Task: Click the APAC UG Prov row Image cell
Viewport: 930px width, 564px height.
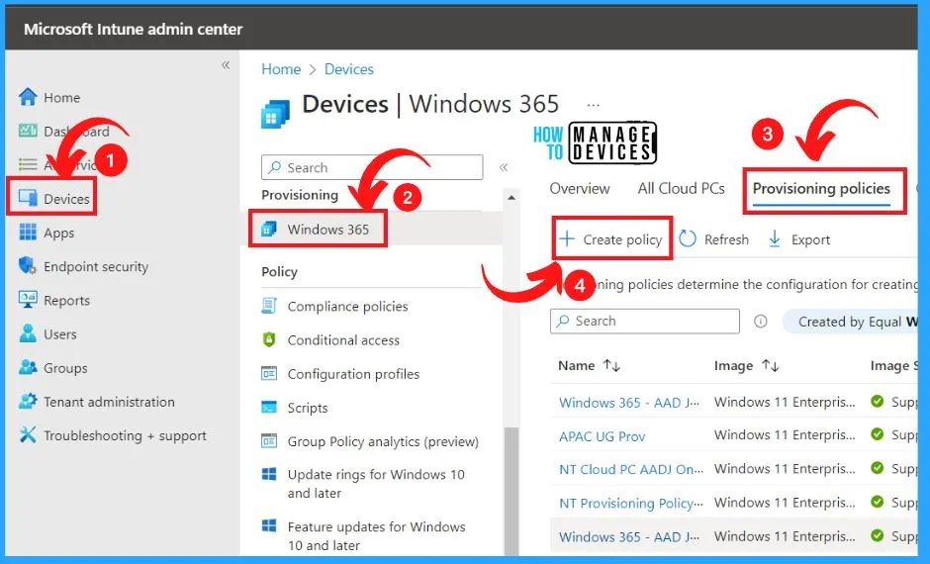Action: [x=785, y=434]
